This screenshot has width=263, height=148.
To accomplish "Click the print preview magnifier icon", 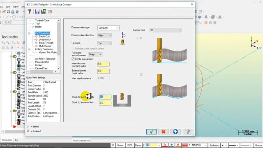I will (x=17, y=12).
